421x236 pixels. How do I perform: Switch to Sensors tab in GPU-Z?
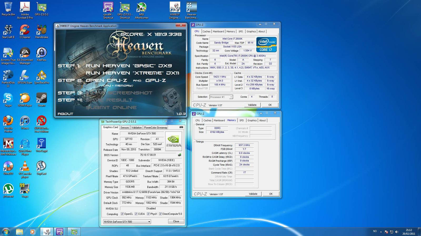(125, 128)
